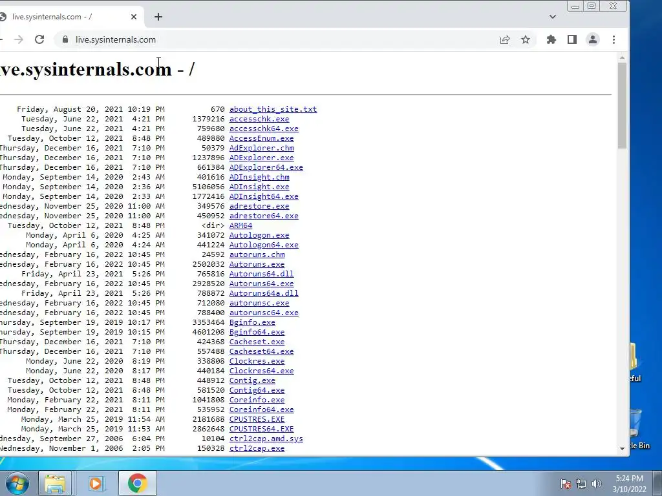This screenshot has width=662, height=496.
Task: Open autoruns.chm link
Action: [257, 254]
